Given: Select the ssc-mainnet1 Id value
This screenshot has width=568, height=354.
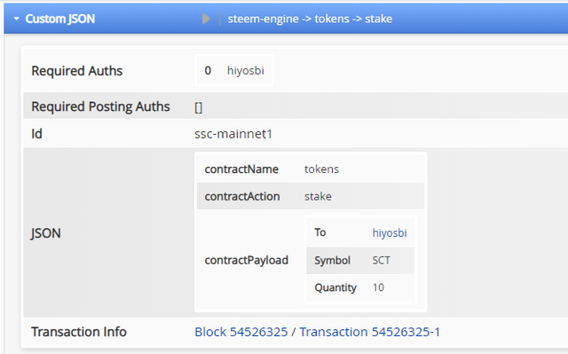Looking at the screenshot, I should tap(233, 134).
